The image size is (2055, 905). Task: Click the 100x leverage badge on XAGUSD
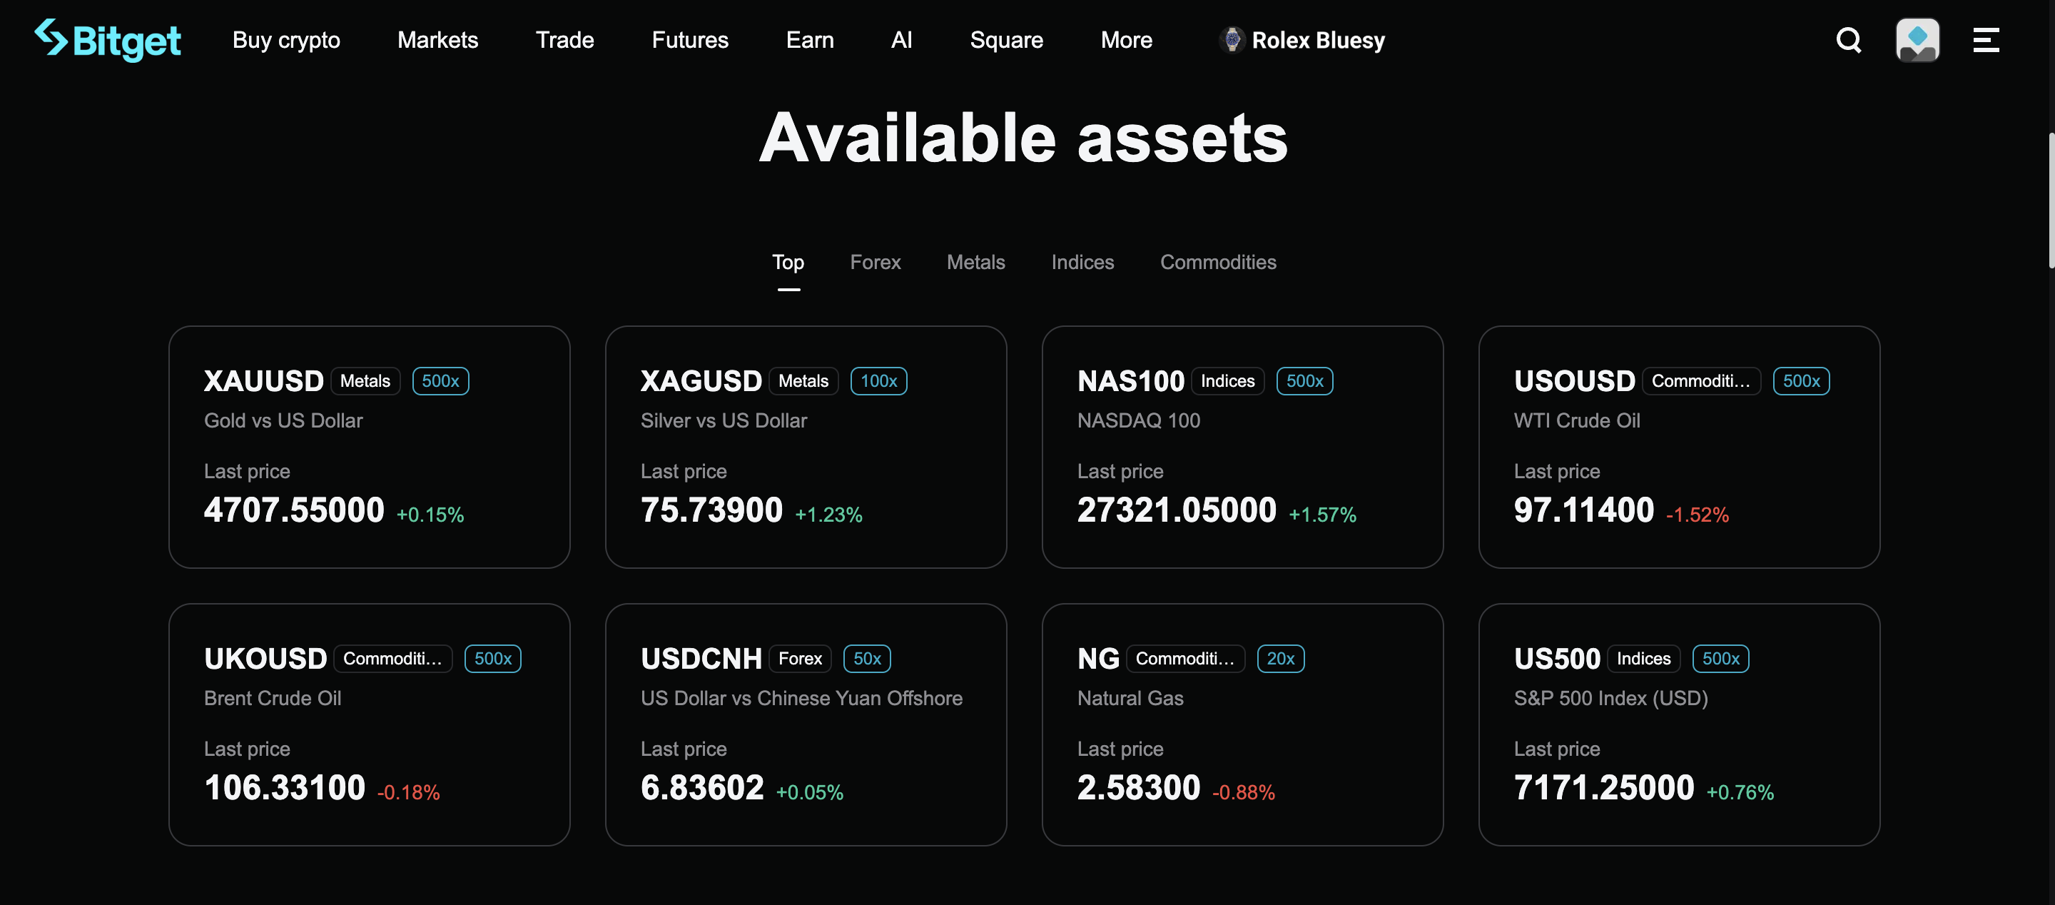click(x=878, y=380)
